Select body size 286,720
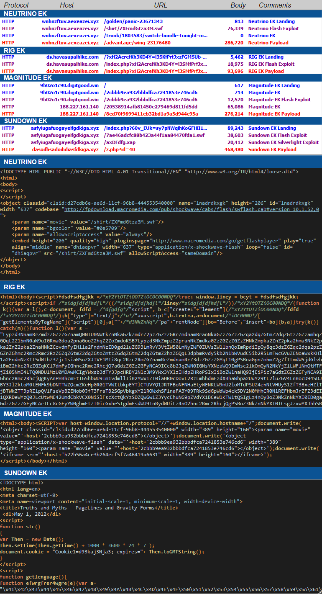The image size is (322, 594). (234, 43)
